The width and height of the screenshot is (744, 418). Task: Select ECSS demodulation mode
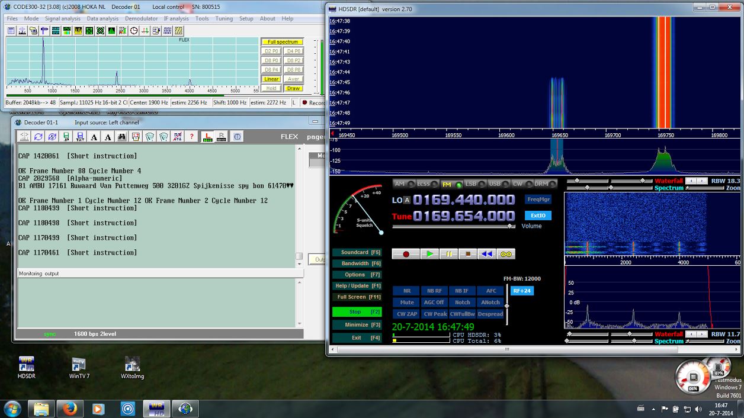426,184
